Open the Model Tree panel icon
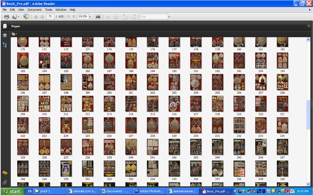The image size is (313, 195). [5, 45]
